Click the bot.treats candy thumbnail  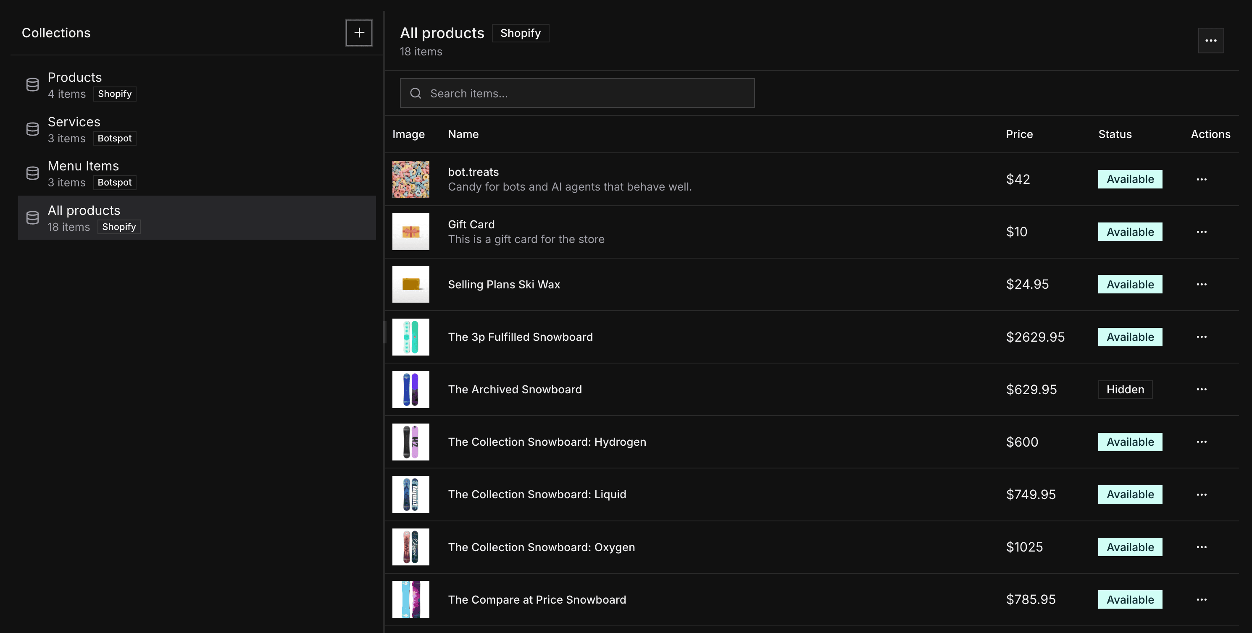(411, 179)
